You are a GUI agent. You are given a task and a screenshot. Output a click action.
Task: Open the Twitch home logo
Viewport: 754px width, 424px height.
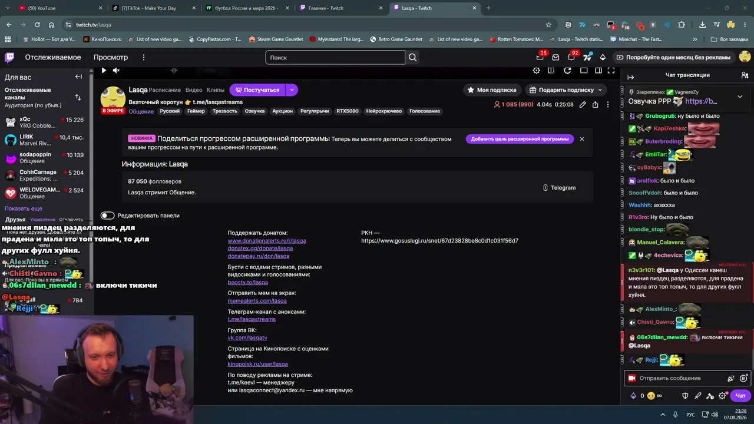point(9,57)
